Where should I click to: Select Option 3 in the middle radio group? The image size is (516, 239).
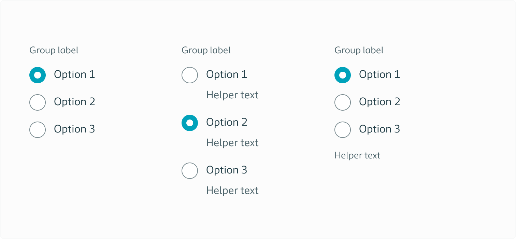point(190,171)
